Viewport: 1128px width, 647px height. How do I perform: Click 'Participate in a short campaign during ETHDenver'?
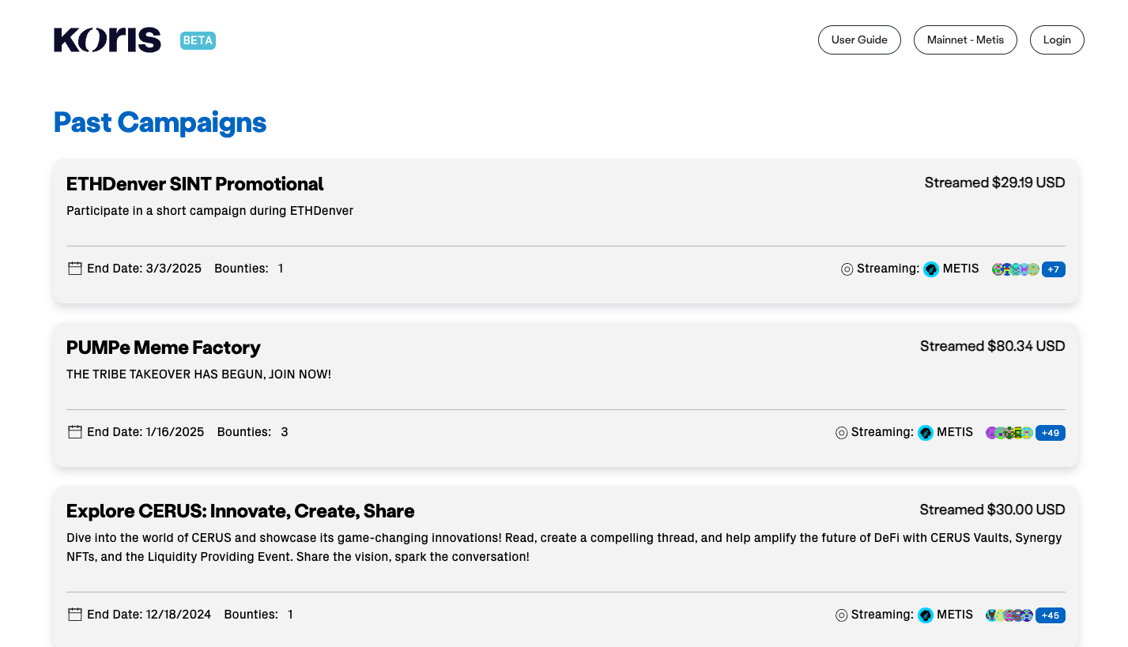point(210,211)
